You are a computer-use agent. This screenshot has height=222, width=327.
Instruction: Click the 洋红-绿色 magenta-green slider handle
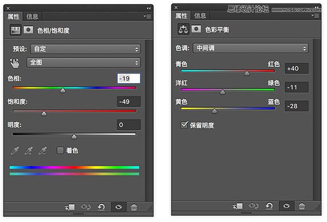pos(223,92)
